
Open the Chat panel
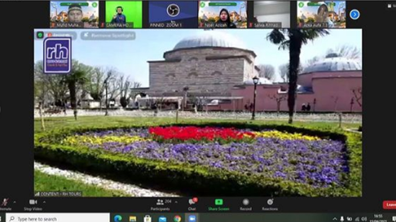pyautogui.click(x=192, y=202)
